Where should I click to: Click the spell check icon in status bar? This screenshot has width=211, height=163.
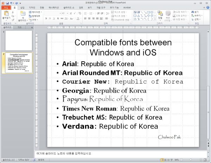click(34, 160)
